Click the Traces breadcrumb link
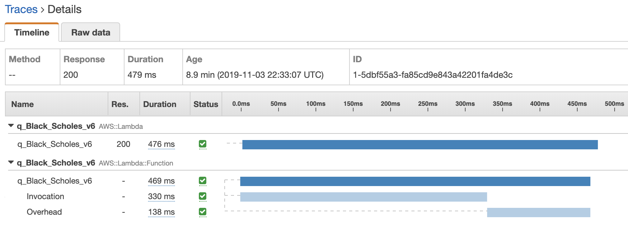This screenshot has width=628, height=229. point(21,9)
